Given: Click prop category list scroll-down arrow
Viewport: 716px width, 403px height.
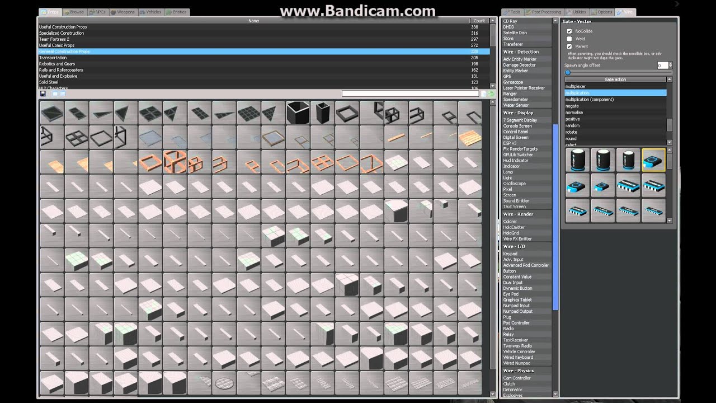Looking at the screenshot, I should pos(493,87).
